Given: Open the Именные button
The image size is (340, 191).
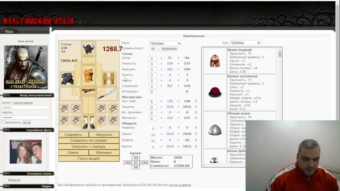Looking at the screenshot, I should [x=104, y=152].
